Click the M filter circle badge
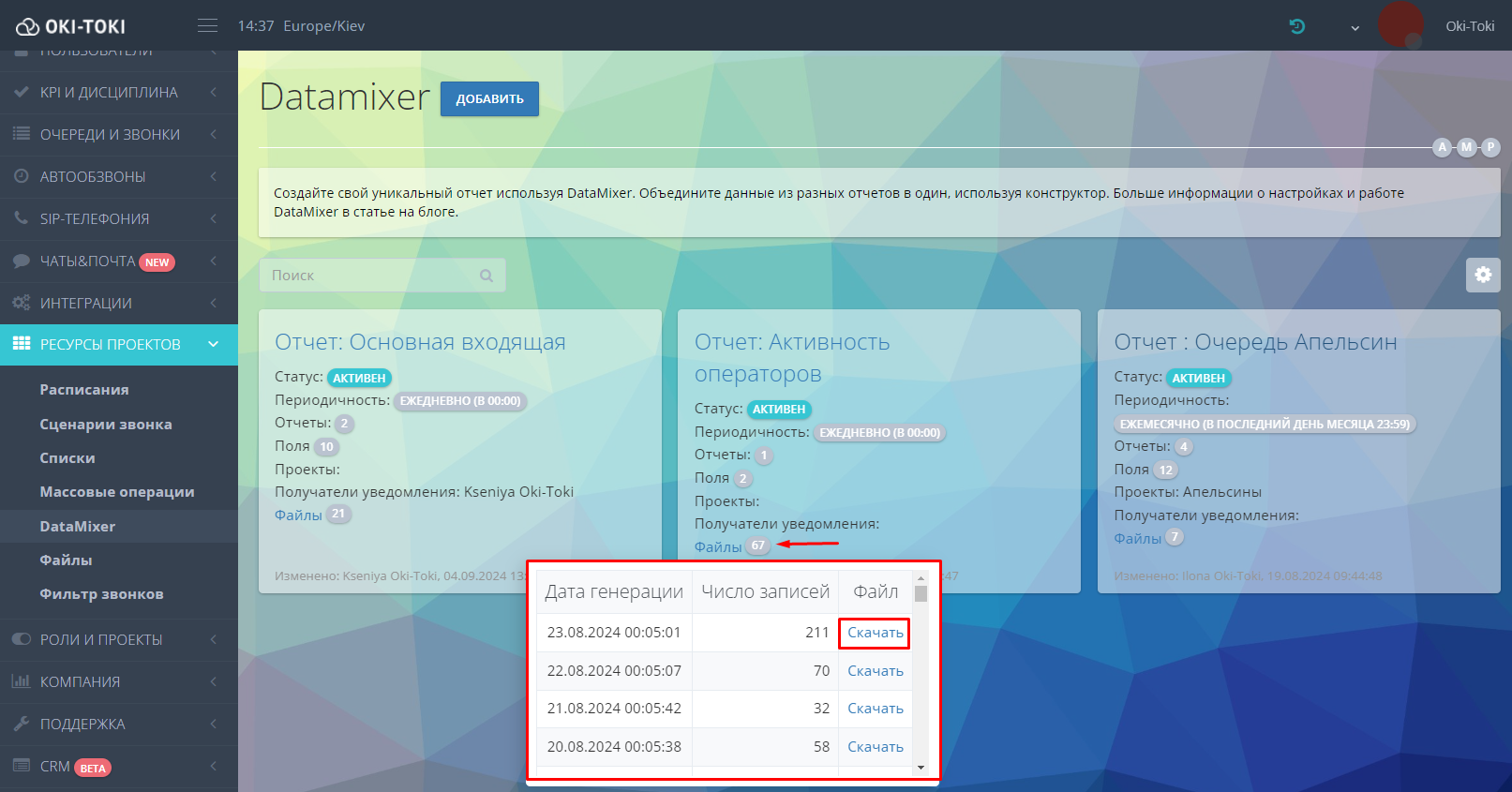Screen dimensions: 1512x792 click(x=1467, y=147)
